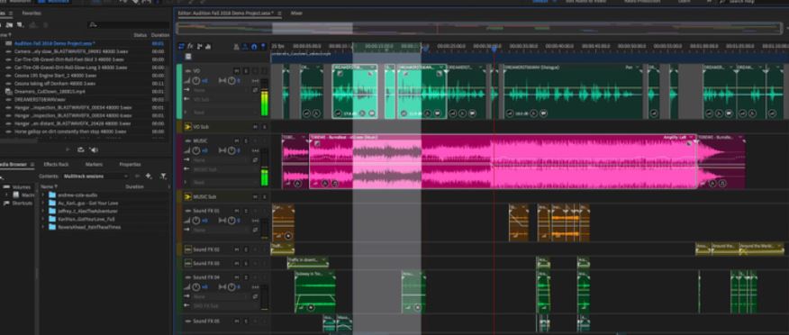Mute the Sound FX 01 track
Viewport: 789px width, 335px height.
(x=237, y=211)
